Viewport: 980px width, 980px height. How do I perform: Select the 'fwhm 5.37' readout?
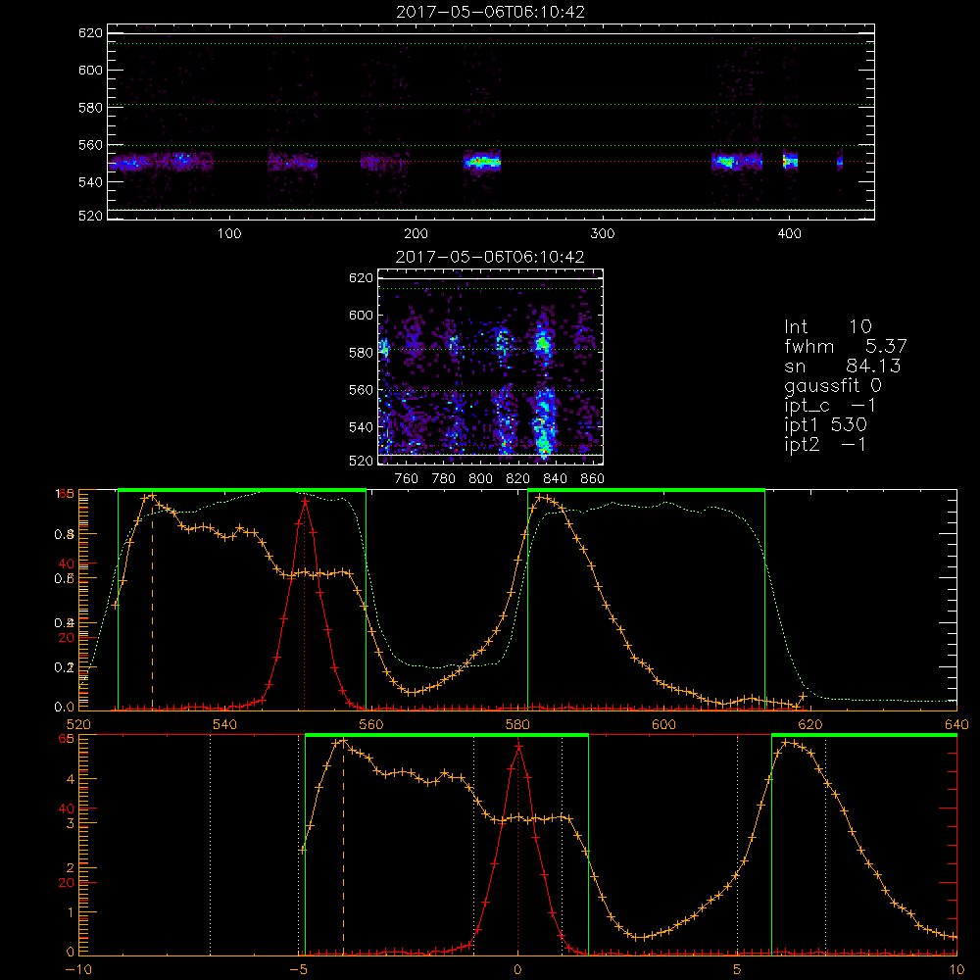click(845, 346)
